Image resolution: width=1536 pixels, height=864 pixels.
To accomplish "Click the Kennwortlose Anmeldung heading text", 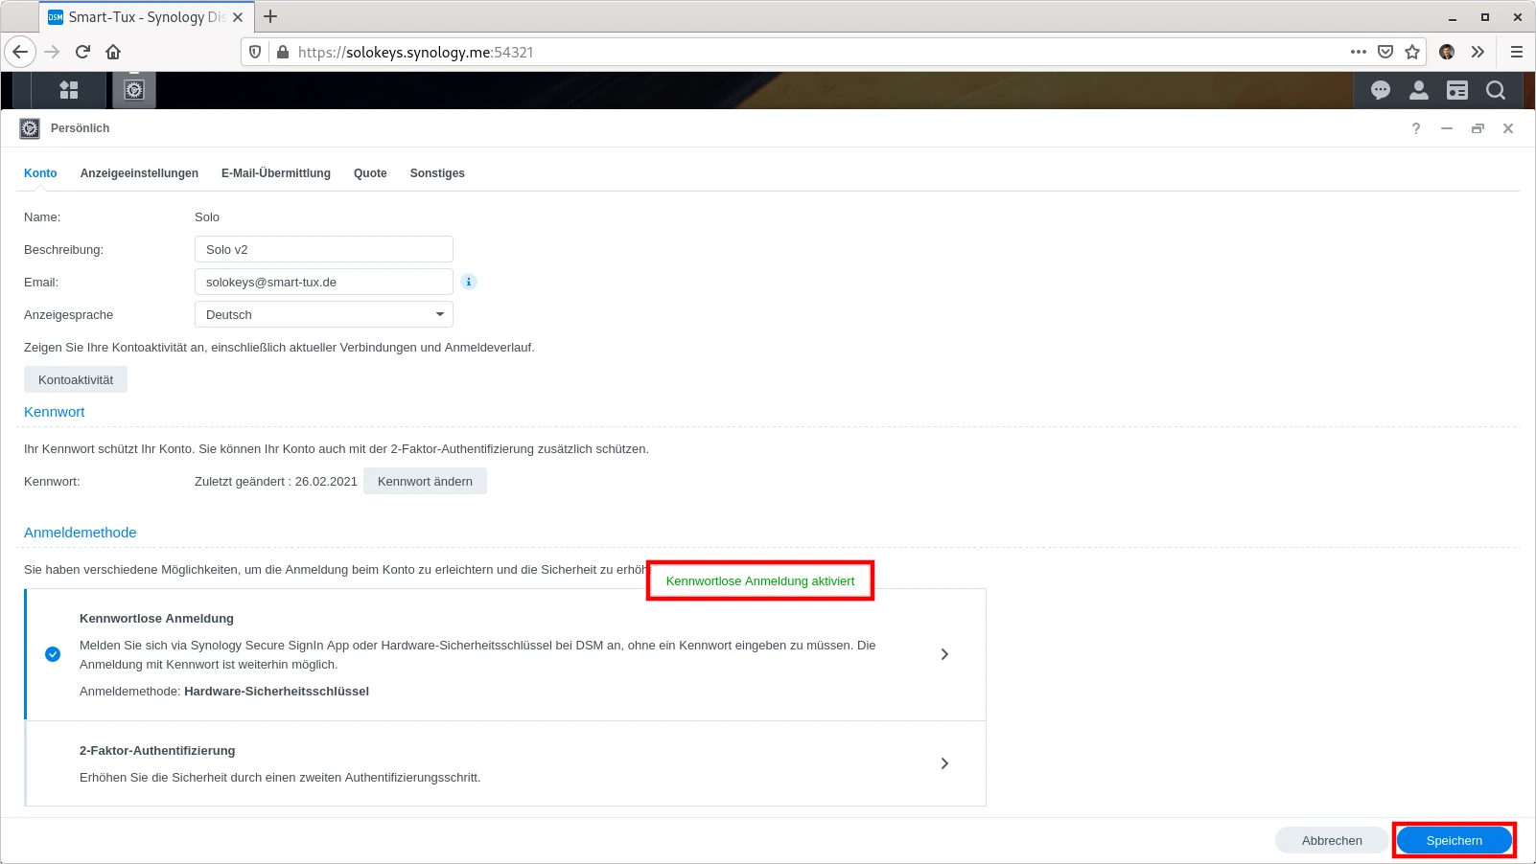I will (156, 618).
